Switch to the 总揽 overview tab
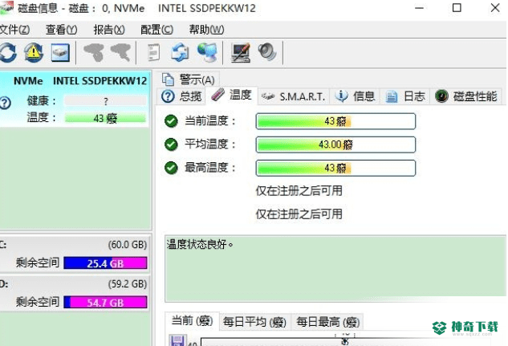The width and height of the screenshot is (508, 346). coord(181,96)
